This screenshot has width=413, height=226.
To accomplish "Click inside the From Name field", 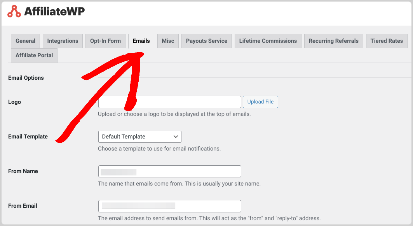I will tap(170, 172).
